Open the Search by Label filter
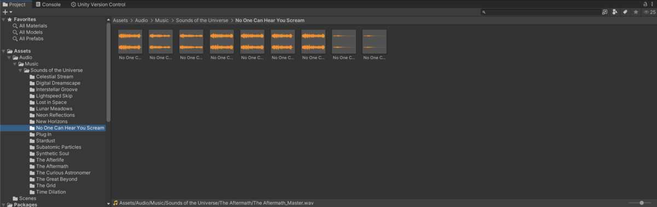657x207 pixels. (x=625, y=11)
